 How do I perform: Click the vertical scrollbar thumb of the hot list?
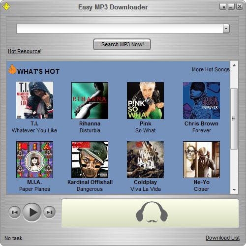(234, 119)
